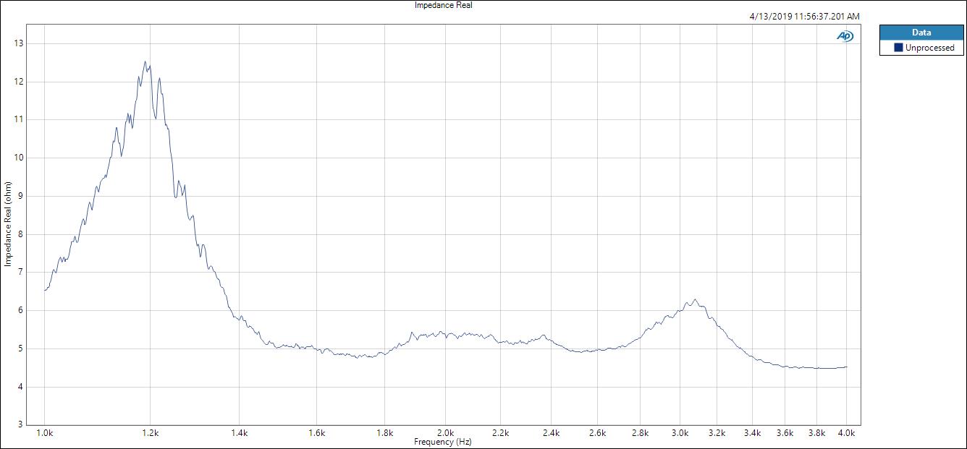Click the 4.0k frequency tick label
This screenshot has height=449, width=967.
point(847,433)
